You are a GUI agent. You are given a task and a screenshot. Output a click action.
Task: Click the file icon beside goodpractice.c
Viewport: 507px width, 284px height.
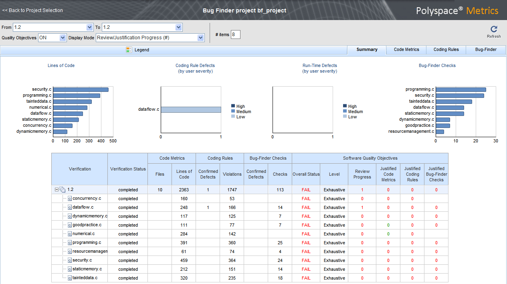[69, 225]
